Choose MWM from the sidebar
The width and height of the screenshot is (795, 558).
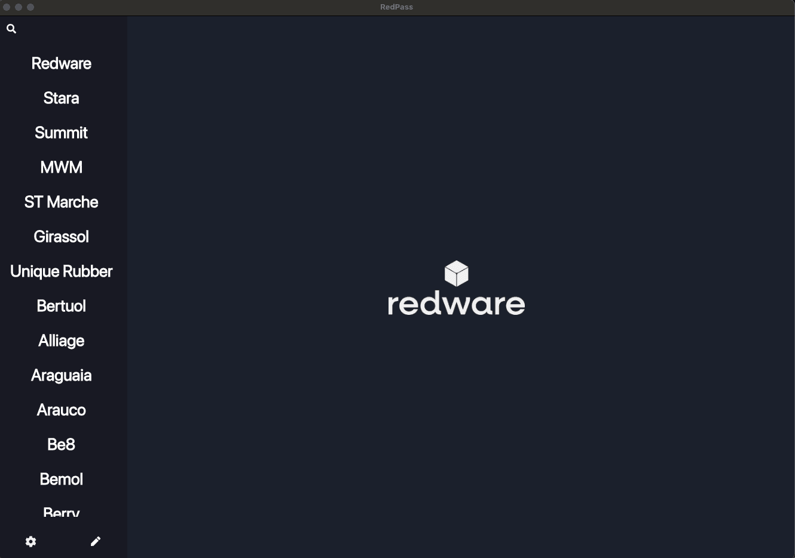tap(62, 167)
